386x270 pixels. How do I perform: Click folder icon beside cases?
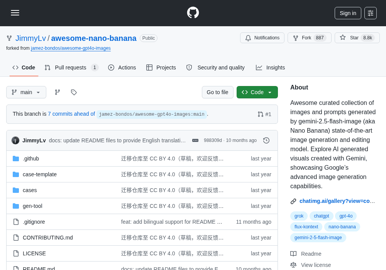[16, 190]
